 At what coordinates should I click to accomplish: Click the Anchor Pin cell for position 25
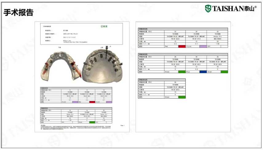tap(217, 36)
